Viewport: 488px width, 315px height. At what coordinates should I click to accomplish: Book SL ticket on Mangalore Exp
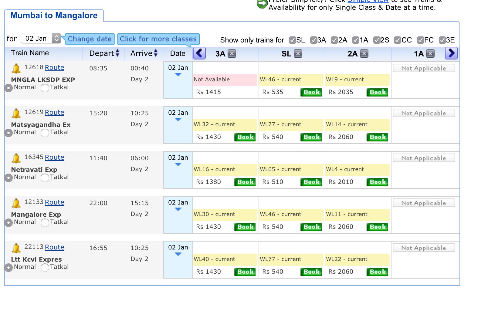[311, 227]
